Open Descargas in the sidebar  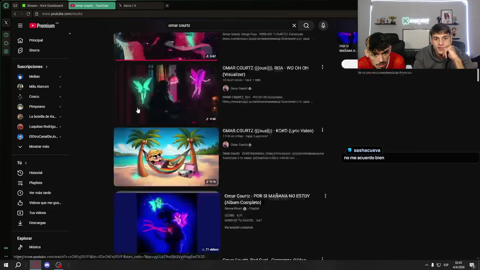click(37, 223)
